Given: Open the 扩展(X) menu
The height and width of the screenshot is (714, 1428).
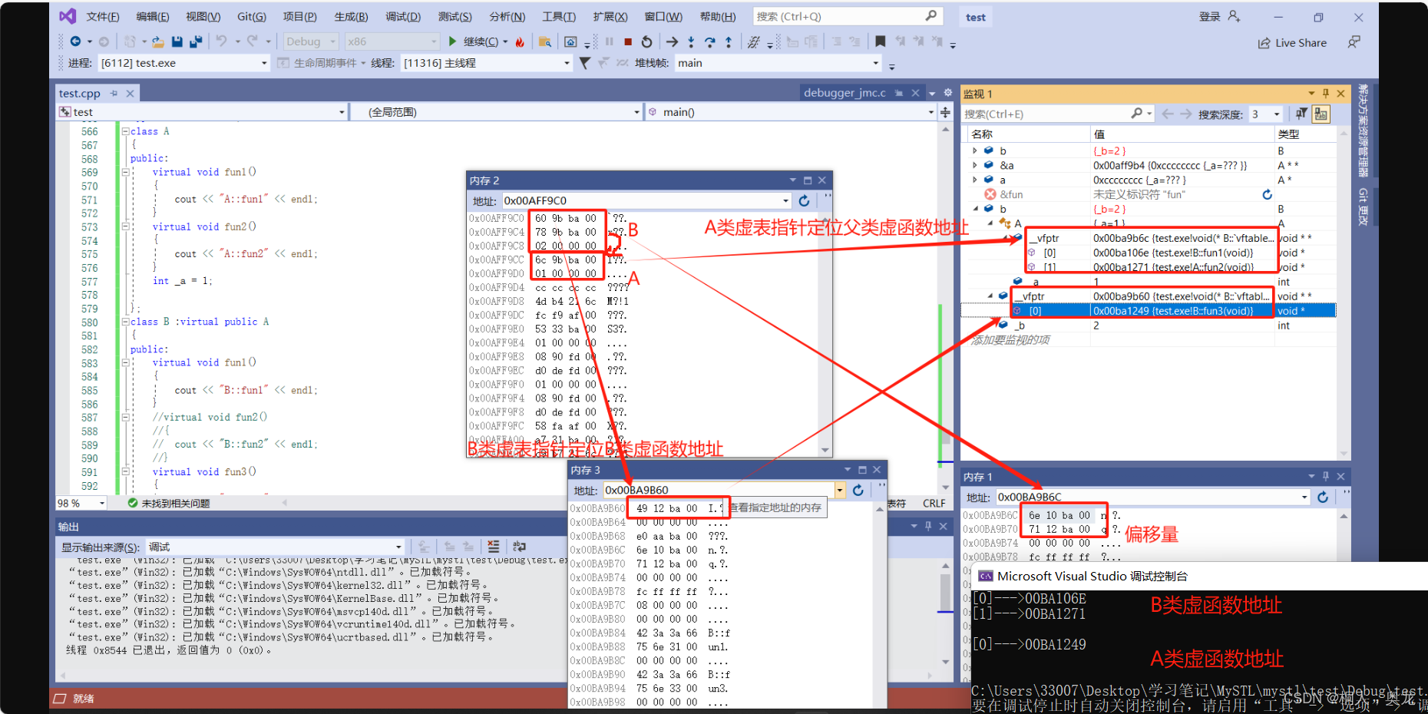Looking at the screenshot, I should click(610, 16).
